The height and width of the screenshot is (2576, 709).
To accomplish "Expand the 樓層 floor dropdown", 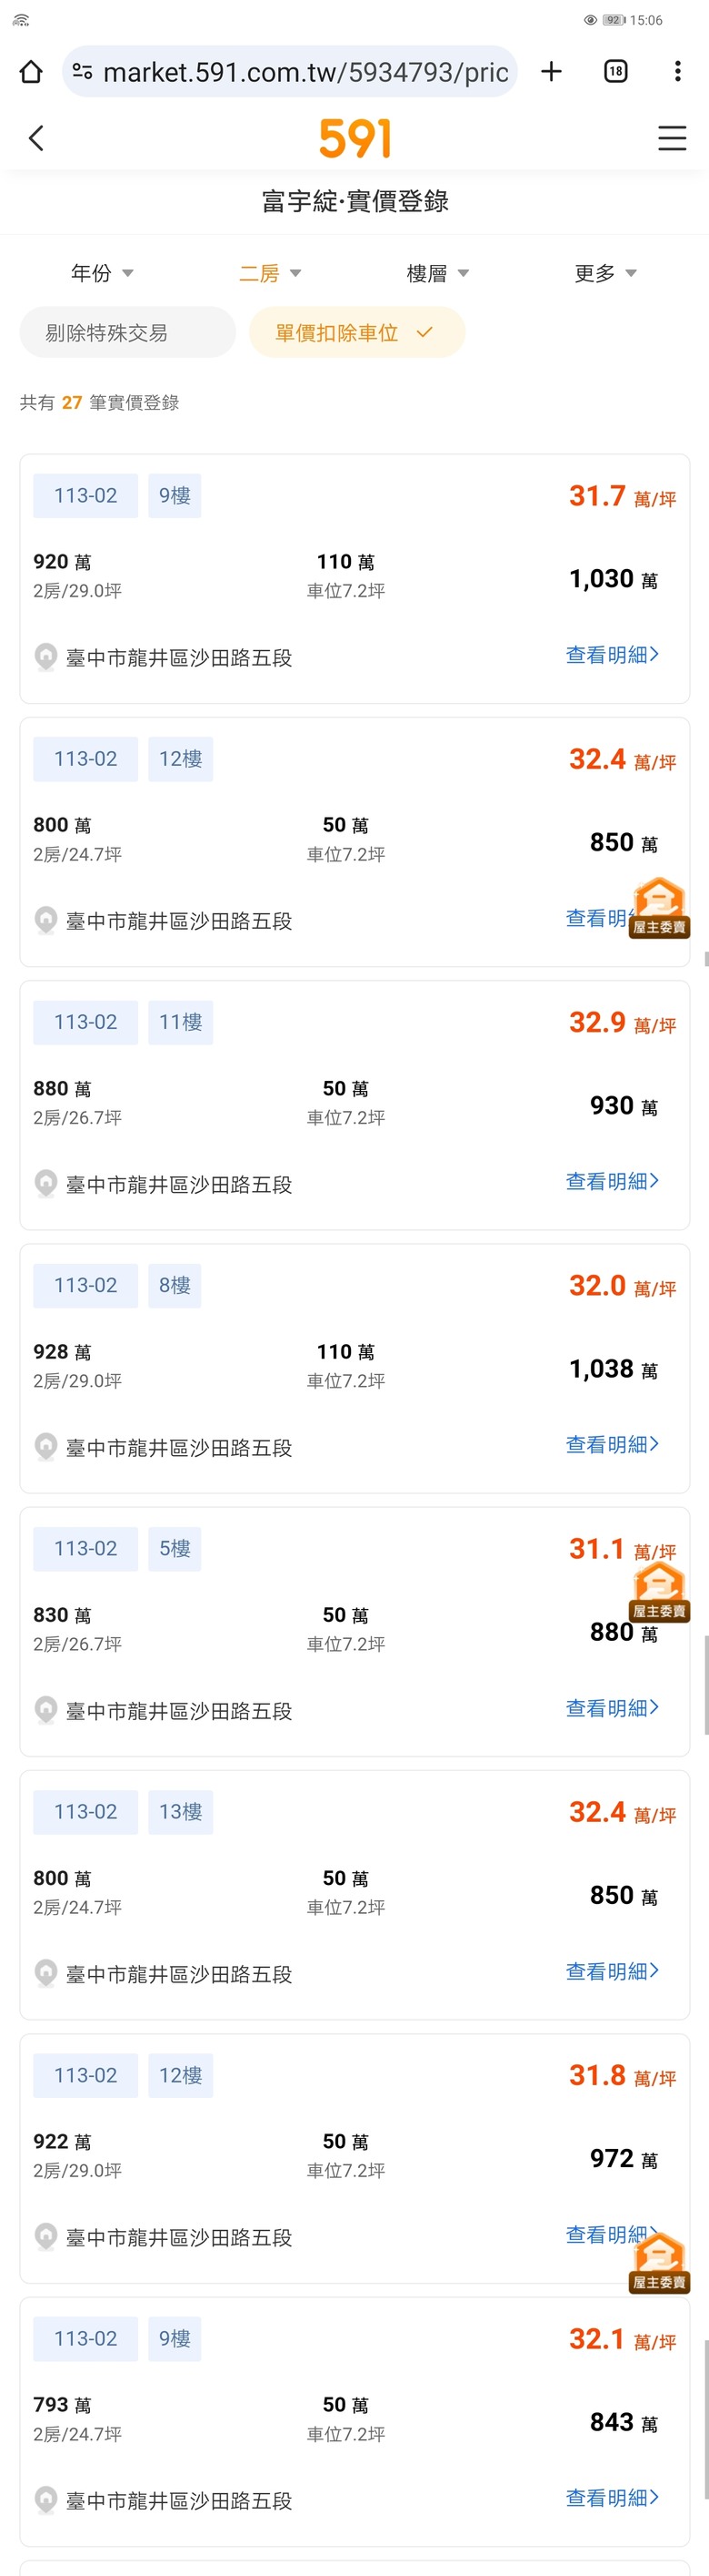I will 437,273.
